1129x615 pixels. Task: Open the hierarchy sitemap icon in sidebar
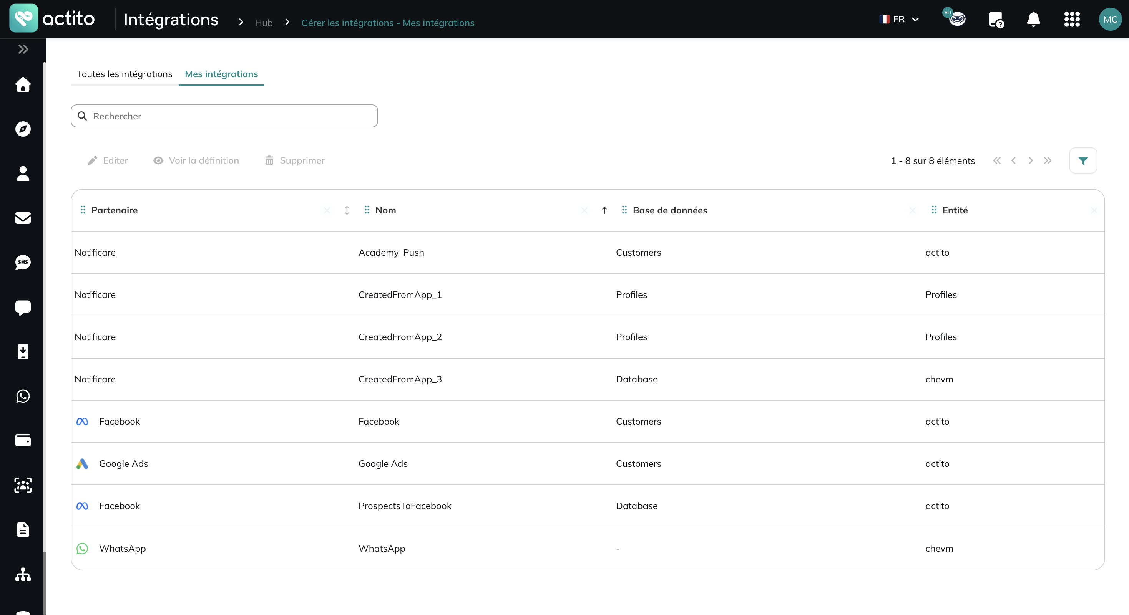click(x=23, y=575)
